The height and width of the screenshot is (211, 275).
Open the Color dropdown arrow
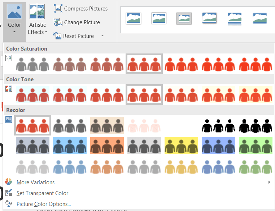[x=14, y=32]
